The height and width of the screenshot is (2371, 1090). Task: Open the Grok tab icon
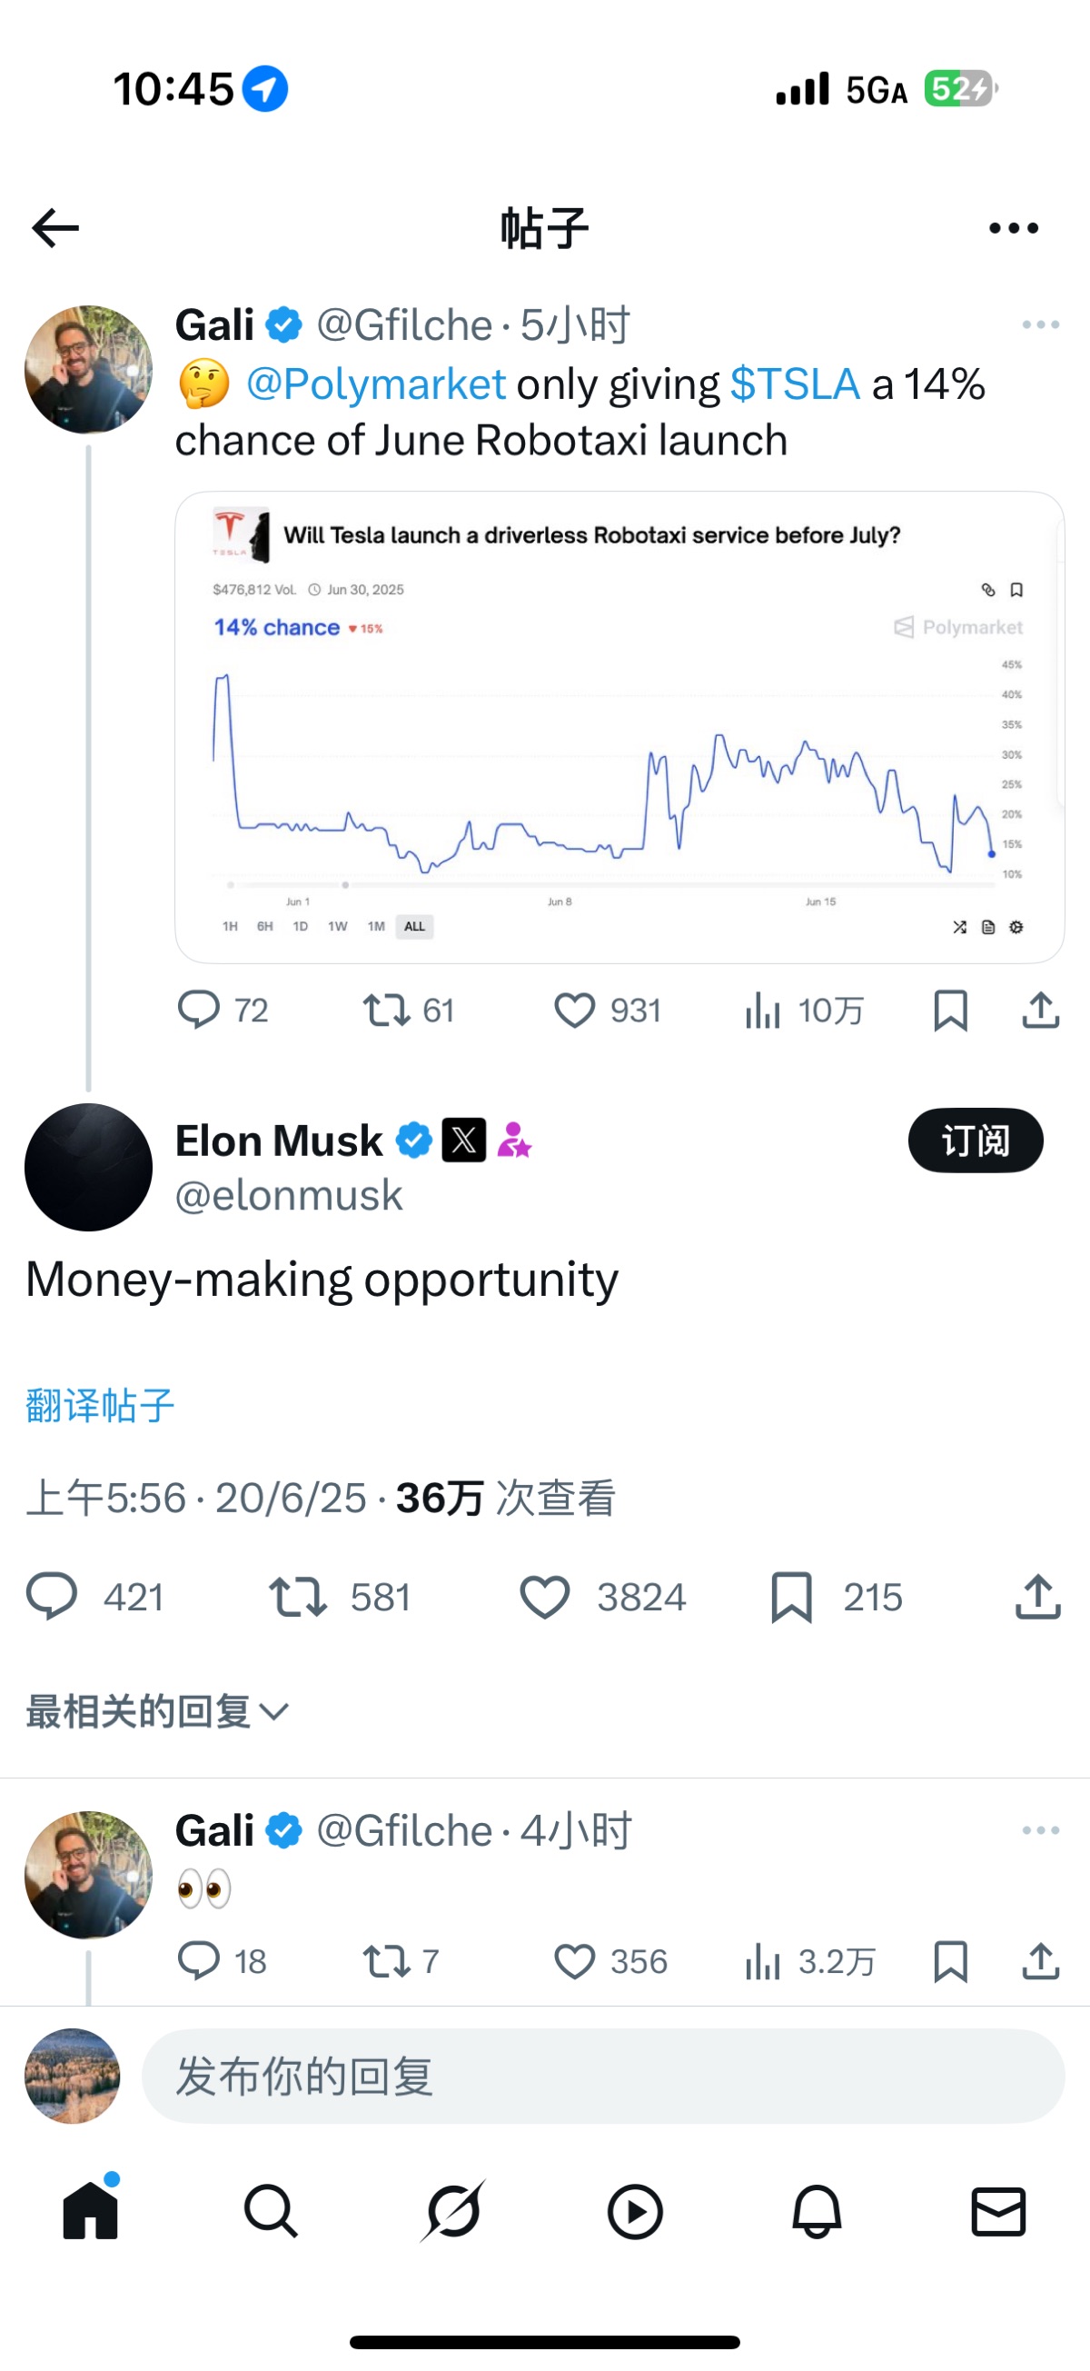point(452,2211)
